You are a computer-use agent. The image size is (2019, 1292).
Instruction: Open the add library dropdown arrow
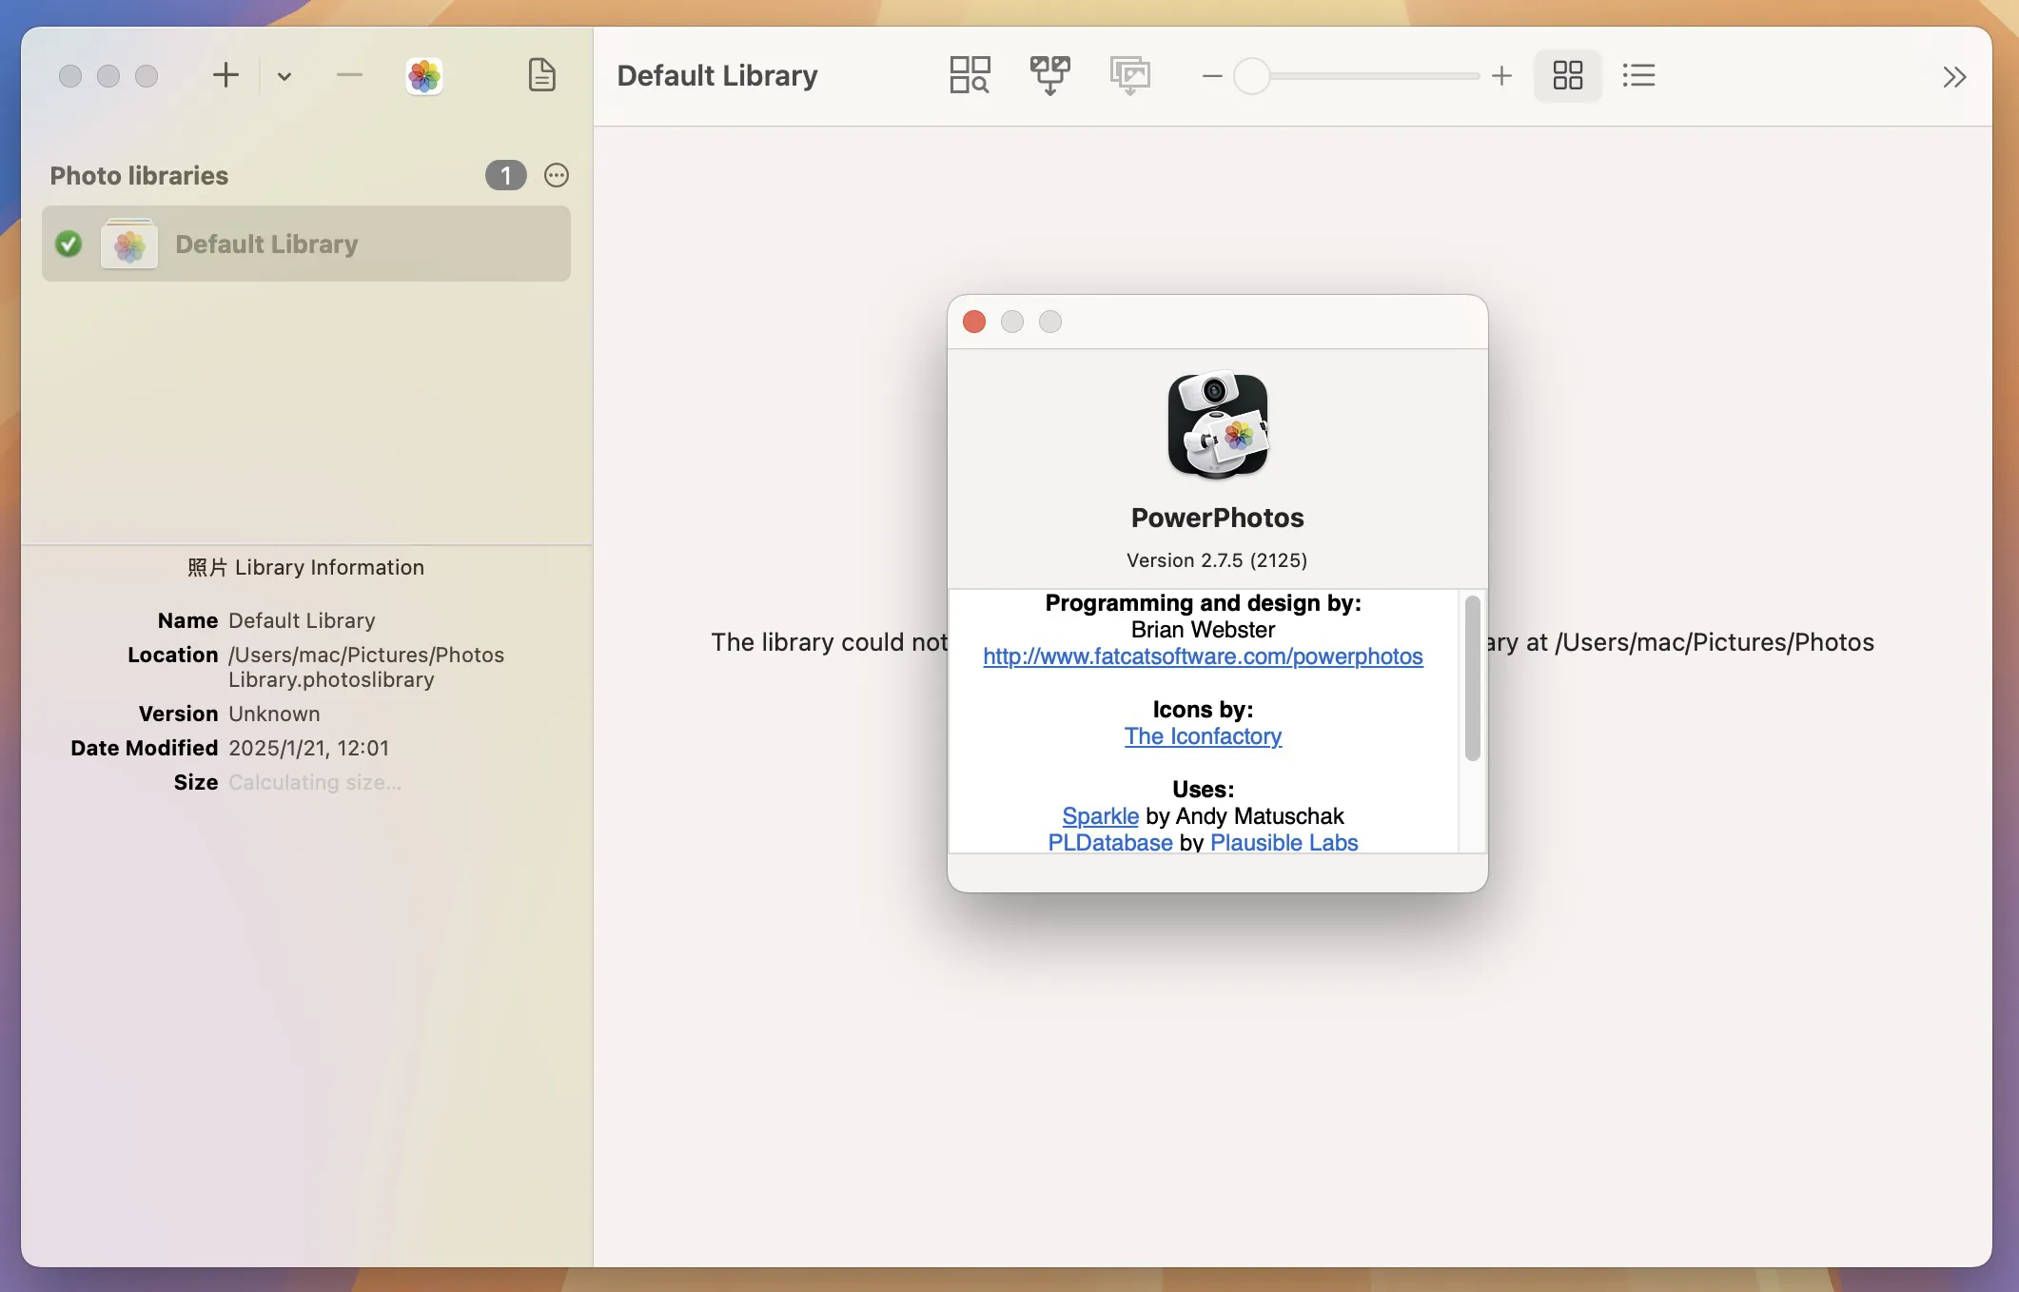click(284, 76)
